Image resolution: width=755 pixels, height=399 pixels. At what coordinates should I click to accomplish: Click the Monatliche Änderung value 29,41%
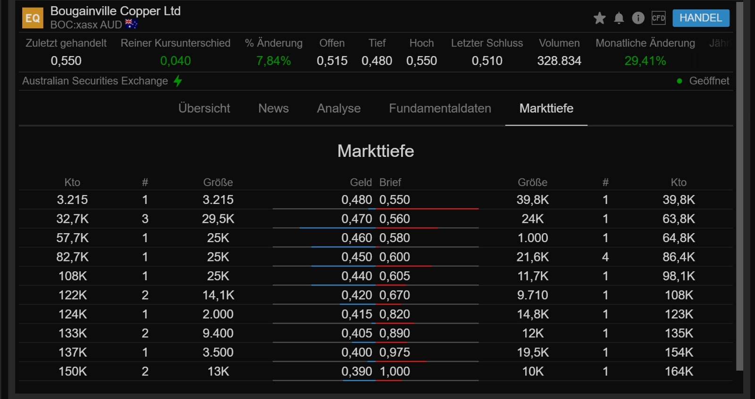tap(645, 61)
